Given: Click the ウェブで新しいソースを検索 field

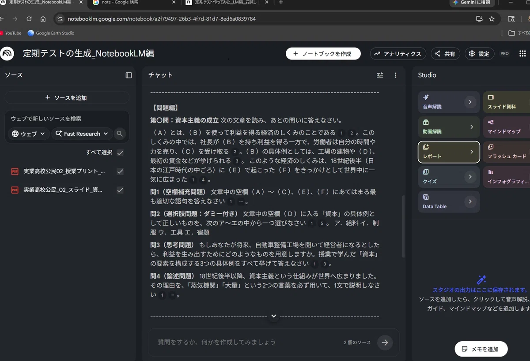Looking at the screenshot, I should [67, 119].
